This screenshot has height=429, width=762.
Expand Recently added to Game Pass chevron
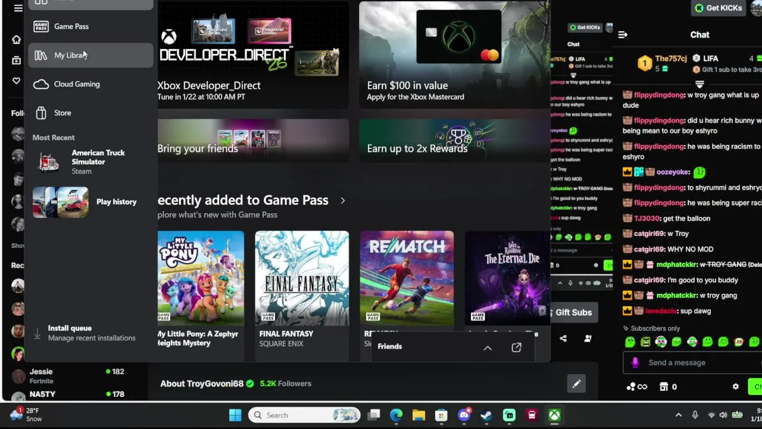tap(342, 201)
